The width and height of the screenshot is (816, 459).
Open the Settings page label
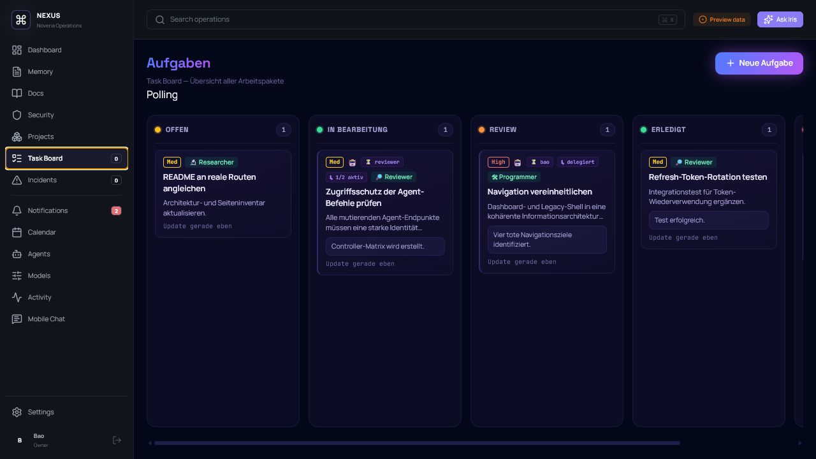click(x=41, y=412)
